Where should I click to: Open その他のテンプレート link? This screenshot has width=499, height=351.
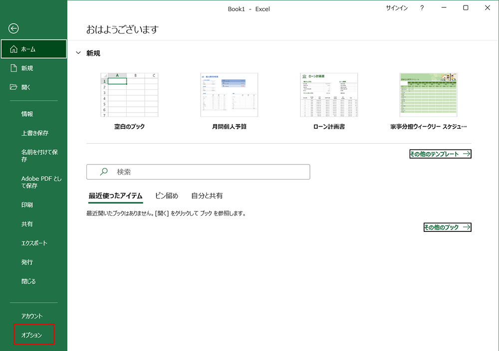click(x=440, y=154)
